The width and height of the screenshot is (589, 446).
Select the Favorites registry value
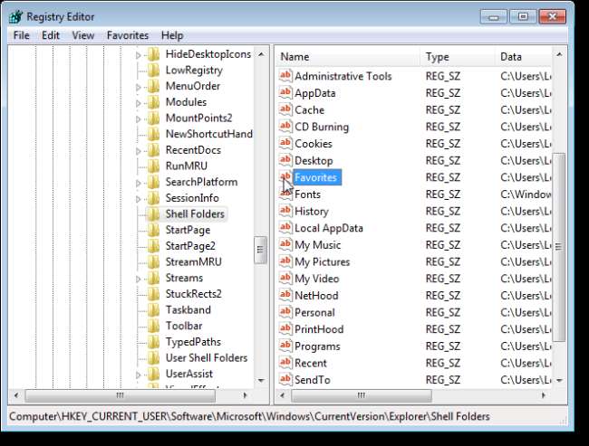pyautogui.click(x=316, y=177)
